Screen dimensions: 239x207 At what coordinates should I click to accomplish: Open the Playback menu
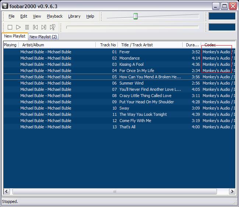[55, 16]
